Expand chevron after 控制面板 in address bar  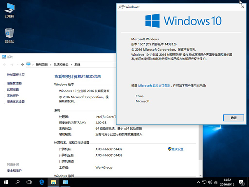pos(51,64)
